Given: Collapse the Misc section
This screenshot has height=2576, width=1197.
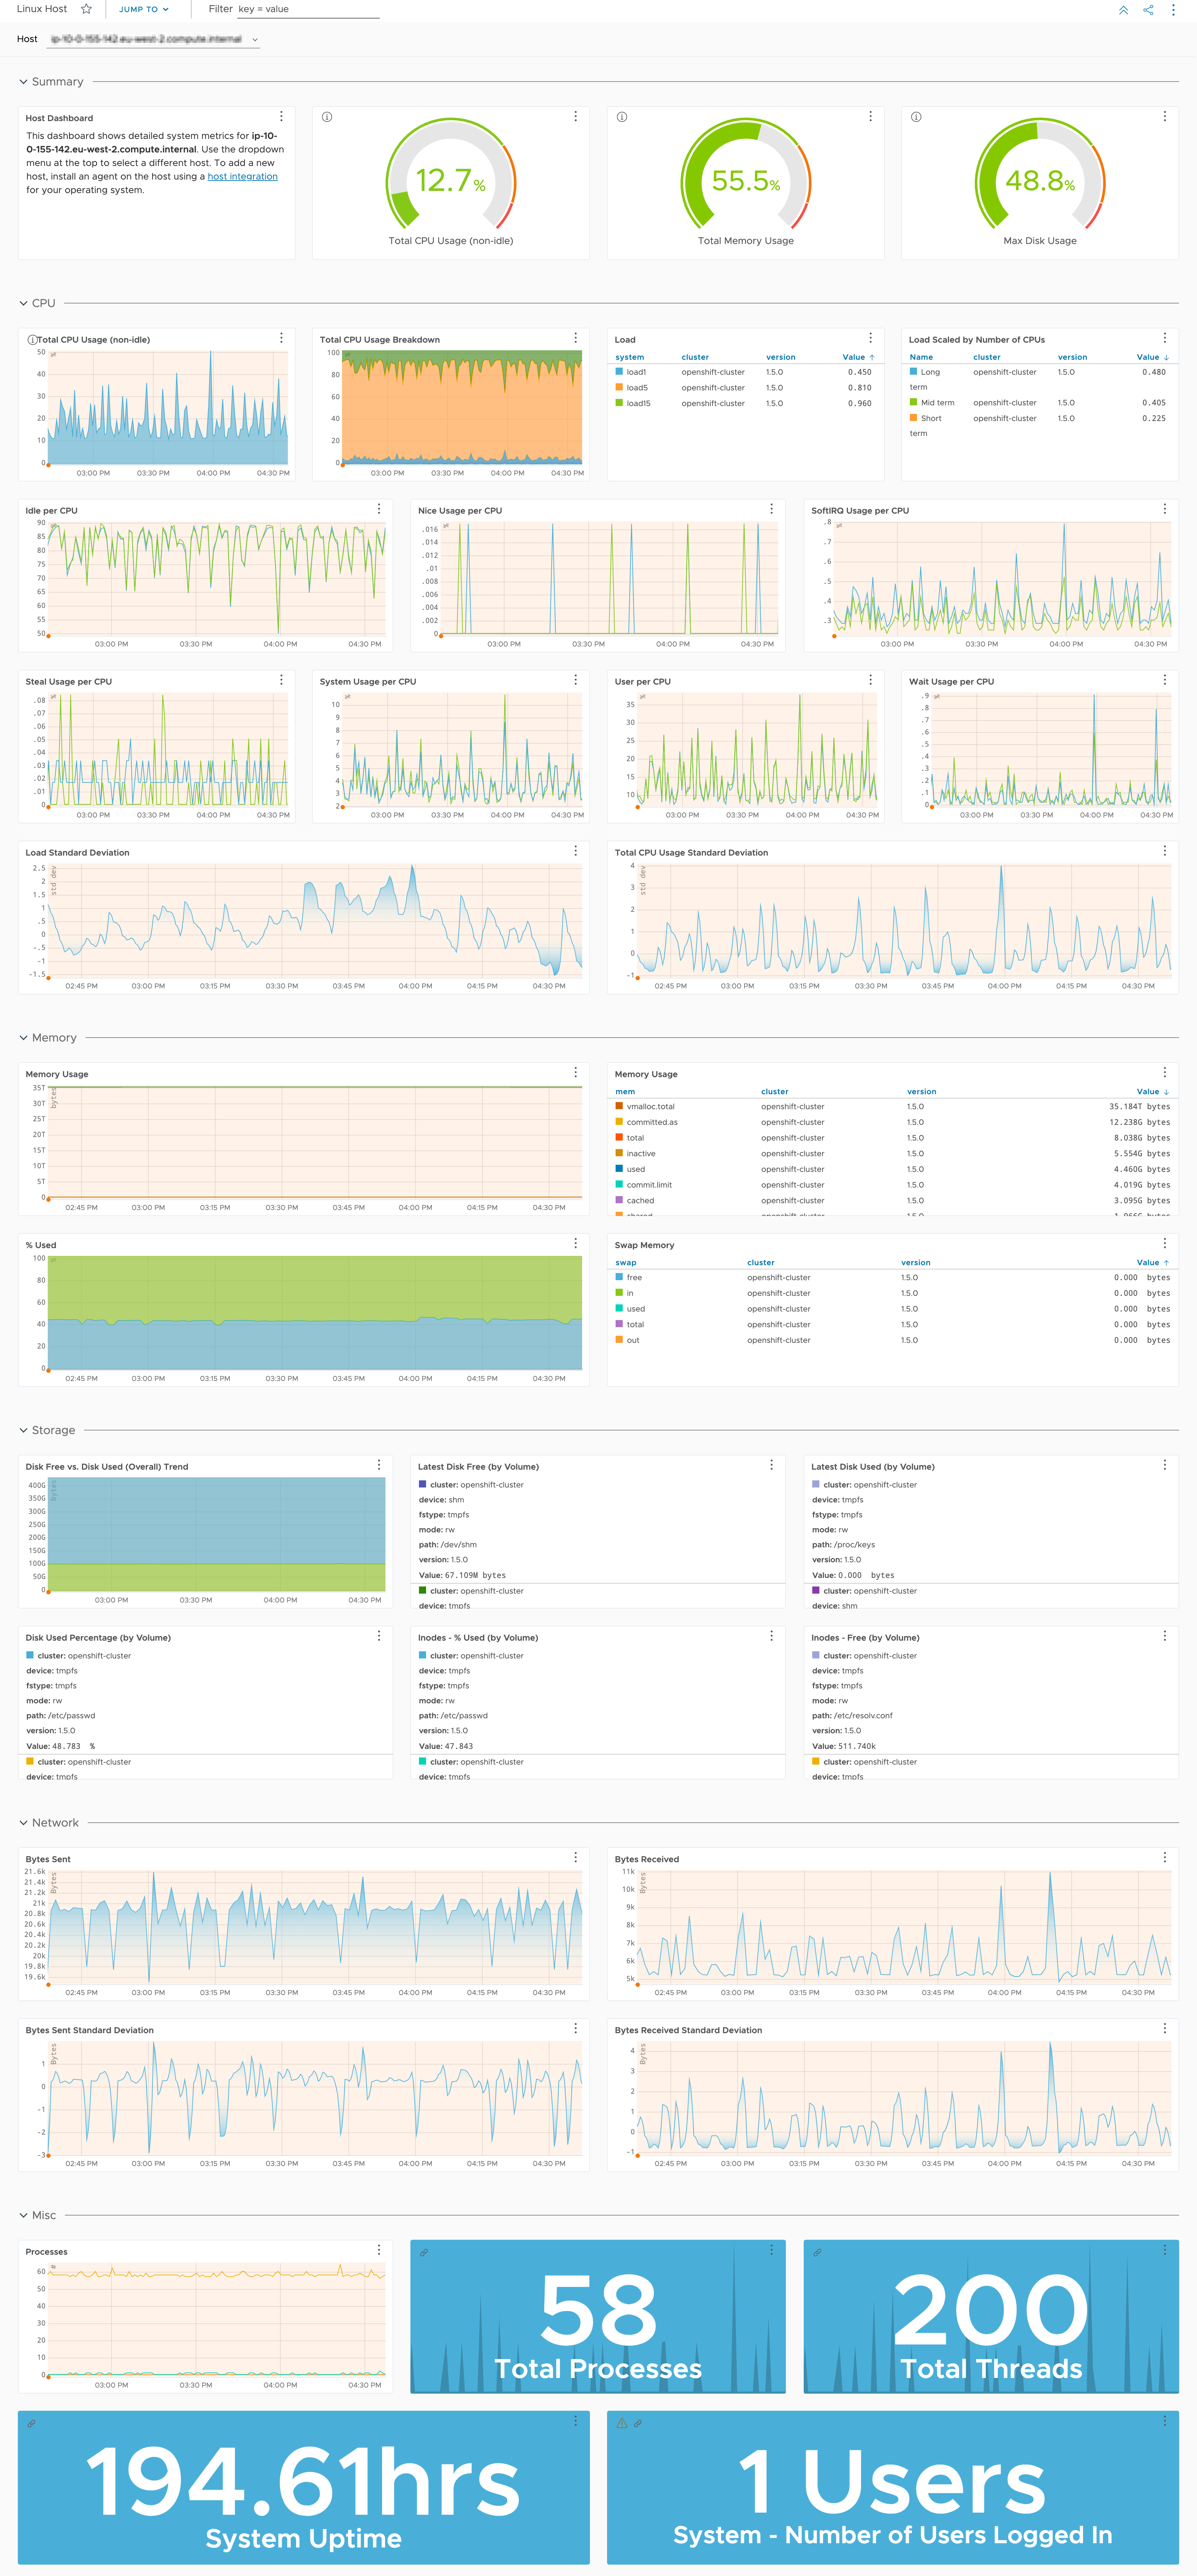Looking at the screenshot, I should [x=23, y=2215].
